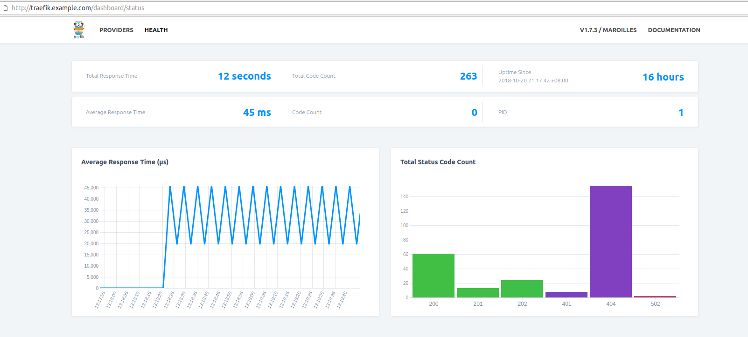Click the 13:19:00 time axis label
This screenshot has height=337, width=748.
coord(249,300)
